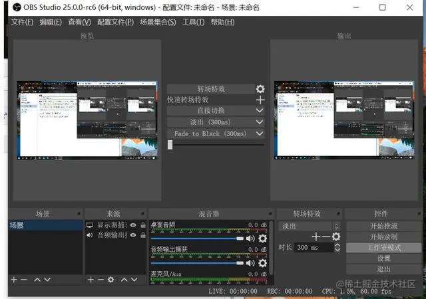This screenshot has height=299, width=426.
Task: Click the OBS logo in the title bar
Action: coord(17,7)
